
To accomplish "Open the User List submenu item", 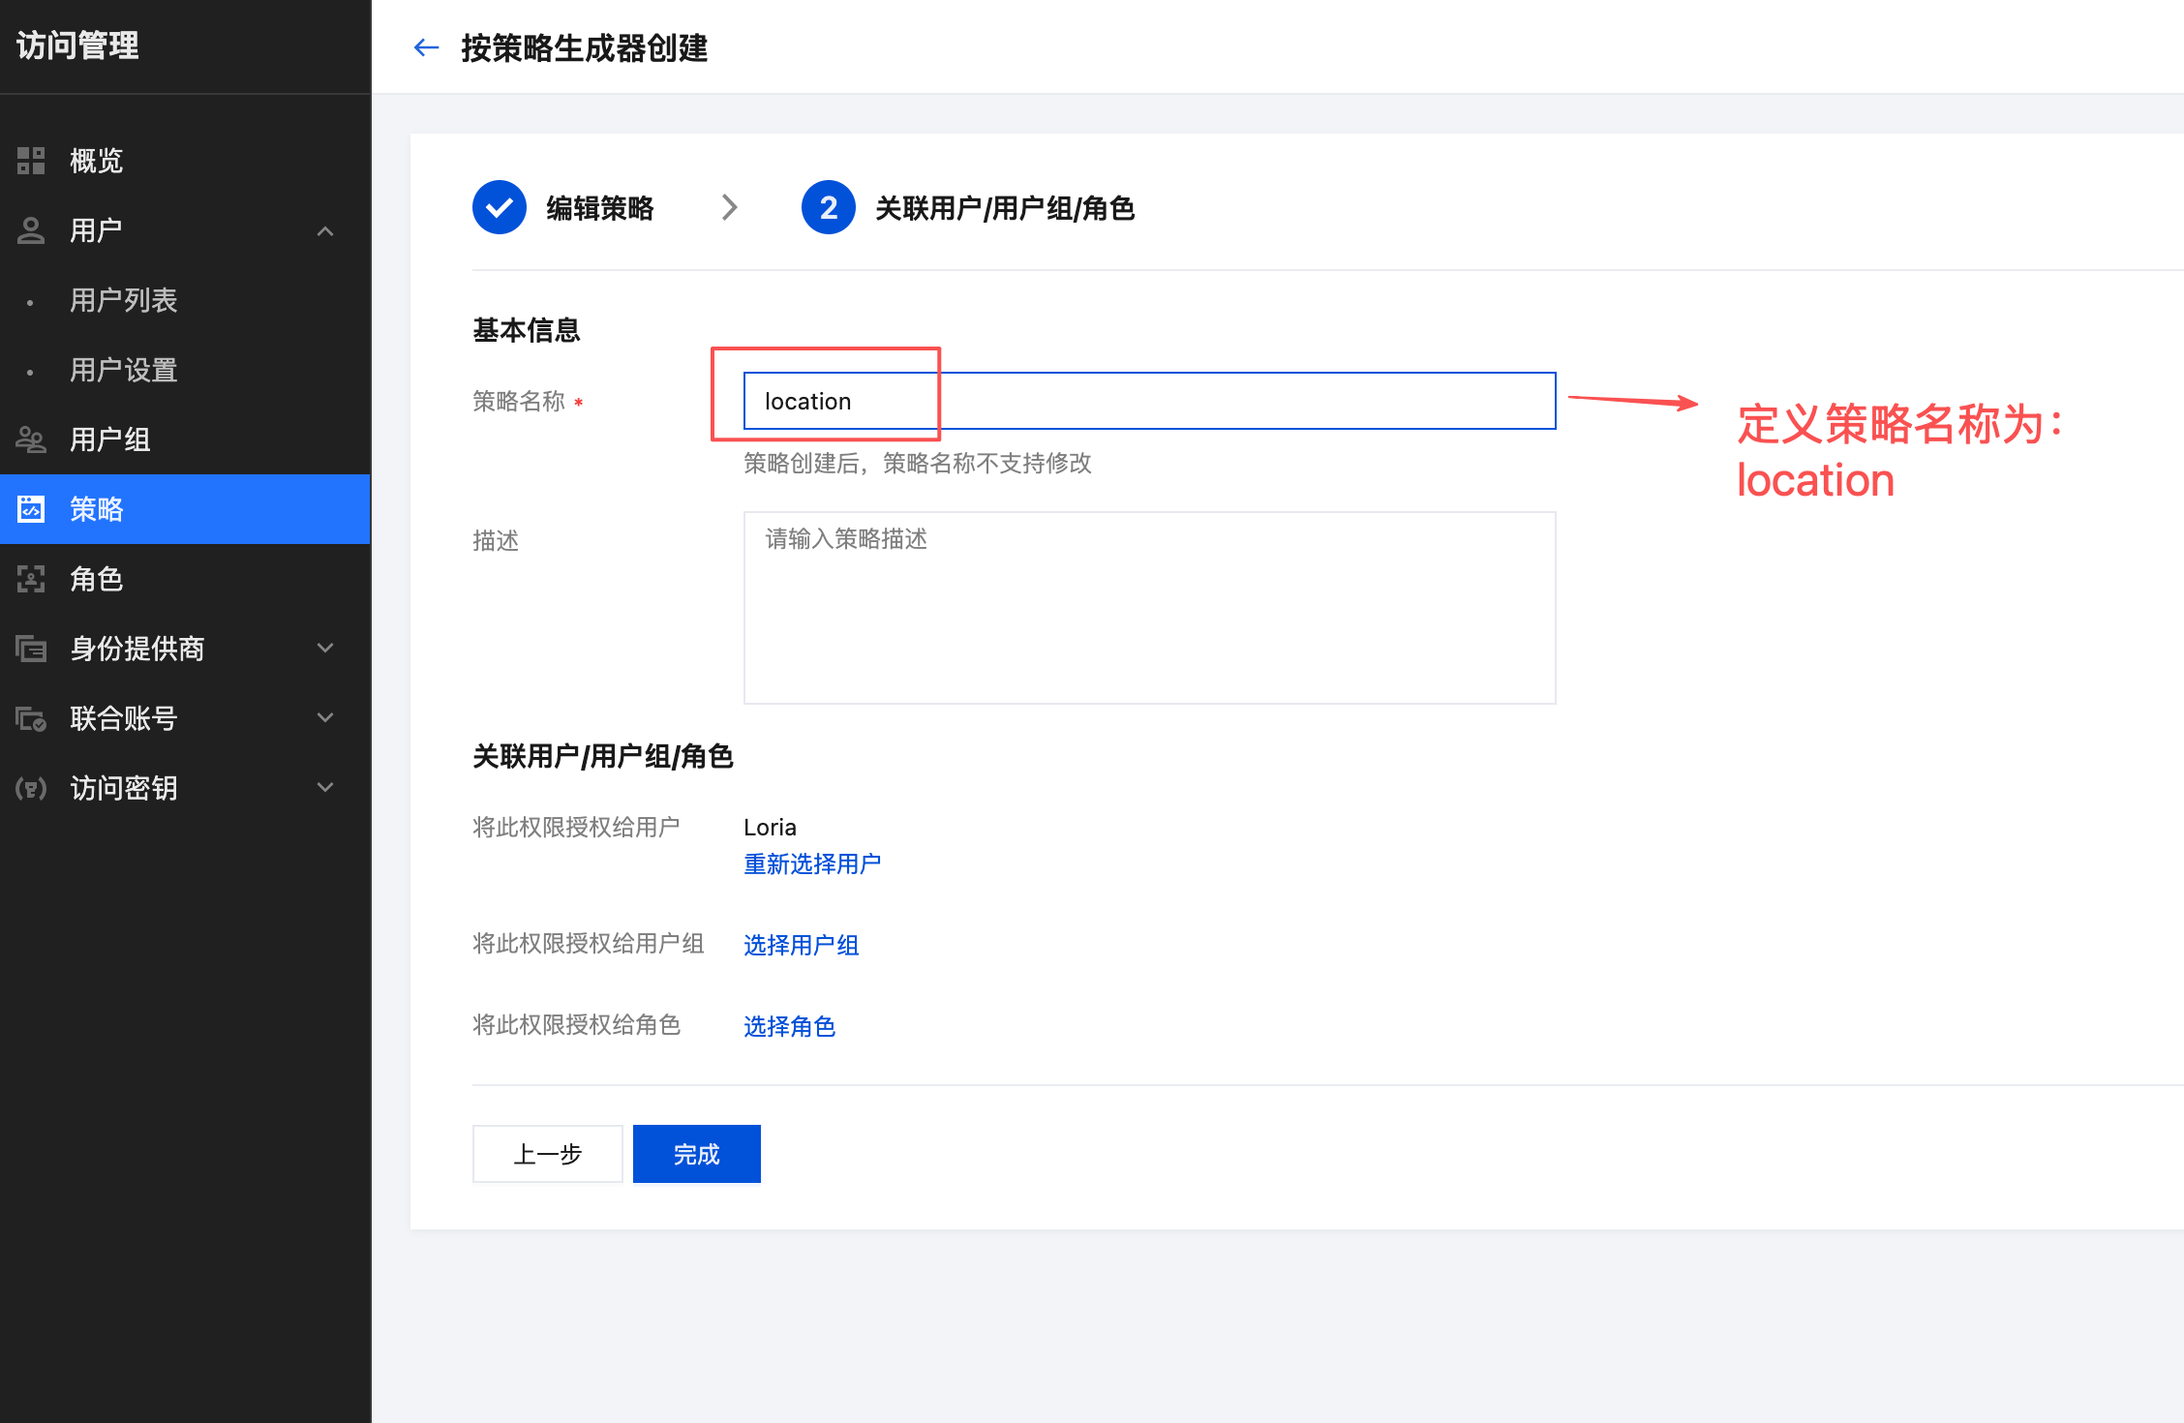I will click(123, 300).
